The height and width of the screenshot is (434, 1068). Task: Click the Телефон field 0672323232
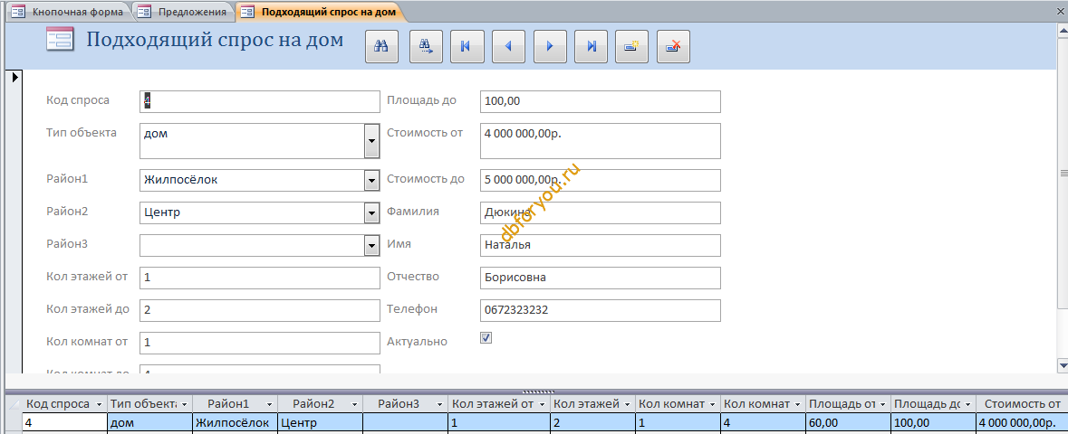pyautogui.click(x=600, y=310)
